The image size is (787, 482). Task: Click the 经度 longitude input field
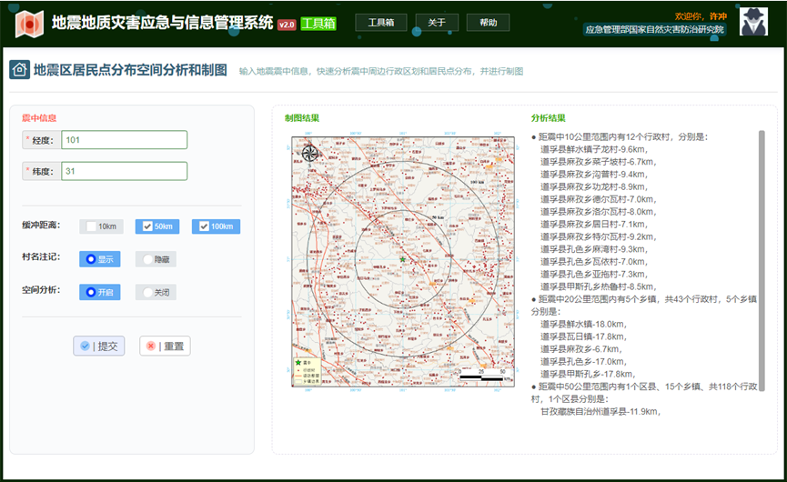pyautogui.click(x=124, y=140)
